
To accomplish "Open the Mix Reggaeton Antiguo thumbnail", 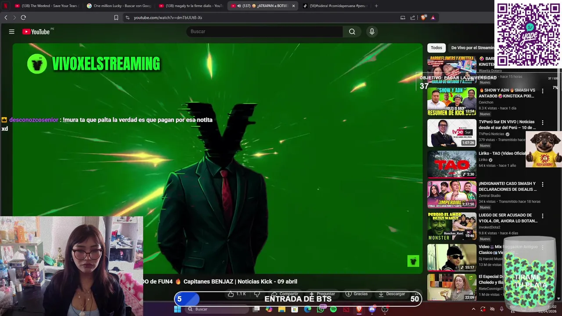I will click(x=452, y=257).
